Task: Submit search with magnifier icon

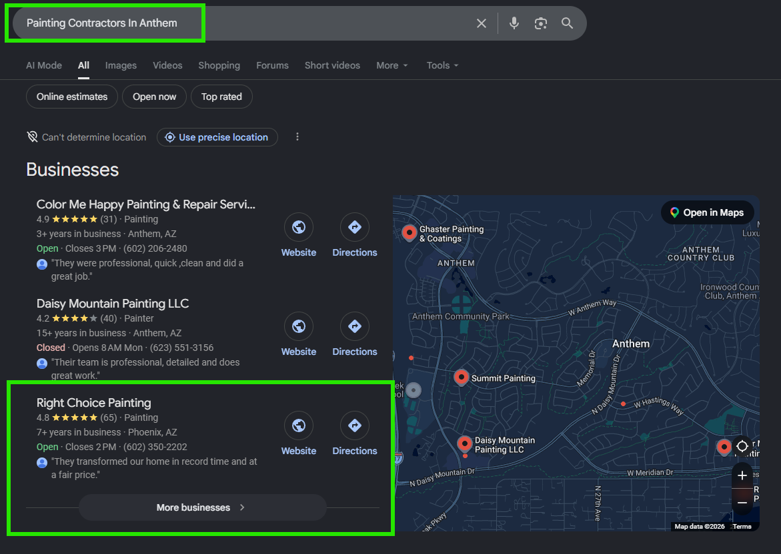Action: pyautogui.click(x=567, y=23)
